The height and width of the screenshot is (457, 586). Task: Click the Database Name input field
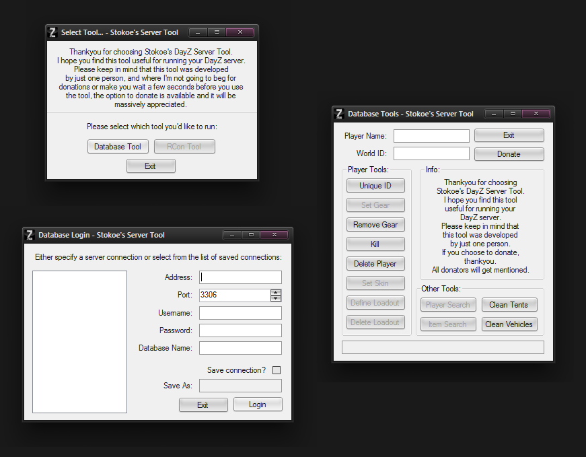coord(240,348)
